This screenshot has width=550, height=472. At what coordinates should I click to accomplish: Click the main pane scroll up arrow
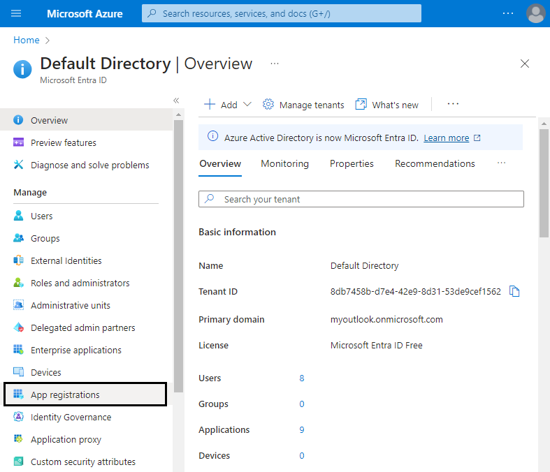[x=544, y=124]
